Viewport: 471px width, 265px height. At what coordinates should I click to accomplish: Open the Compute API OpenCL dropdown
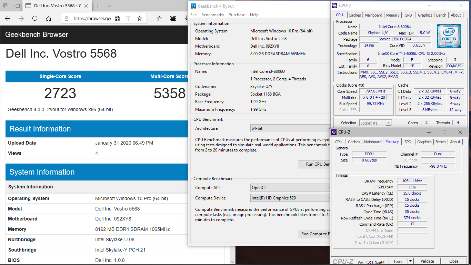(290, 188)
